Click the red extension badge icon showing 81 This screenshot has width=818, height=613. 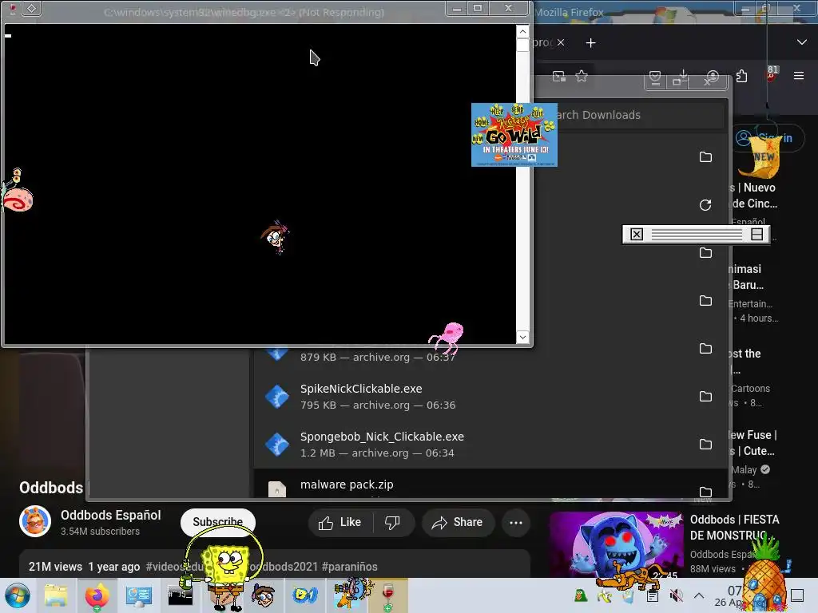[772, 73]
